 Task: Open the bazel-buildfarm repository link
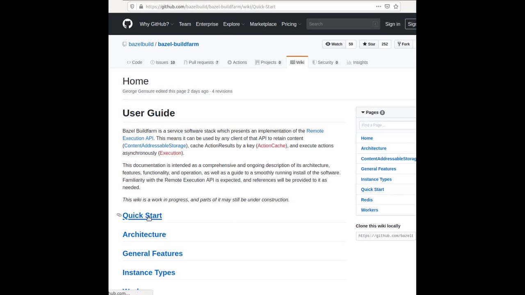pyautogui.click(x=178, y=44)
